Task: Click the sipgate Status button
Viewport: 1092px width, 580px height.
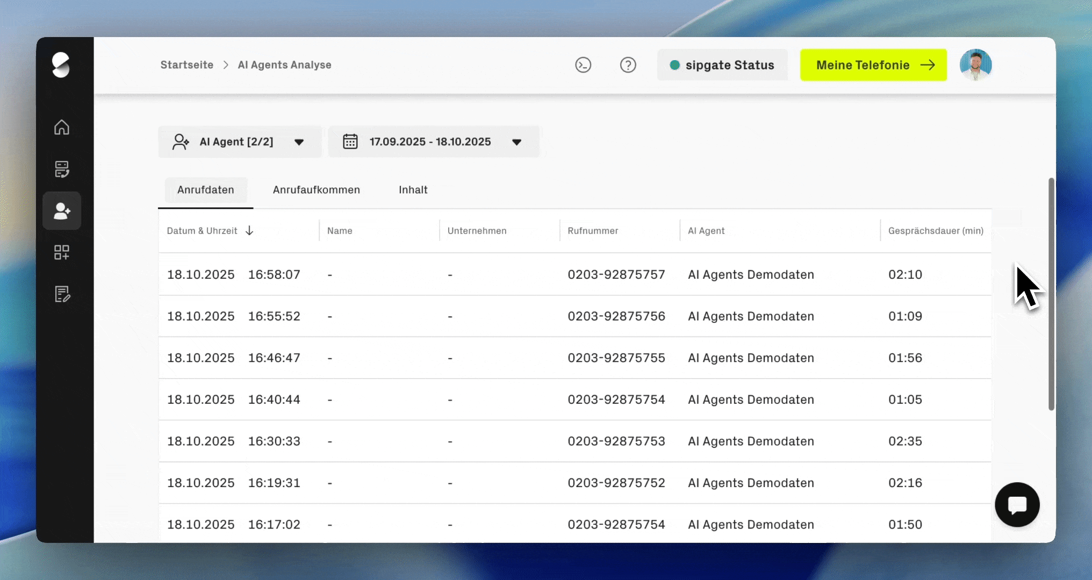Action: click(x=722, y=65)
